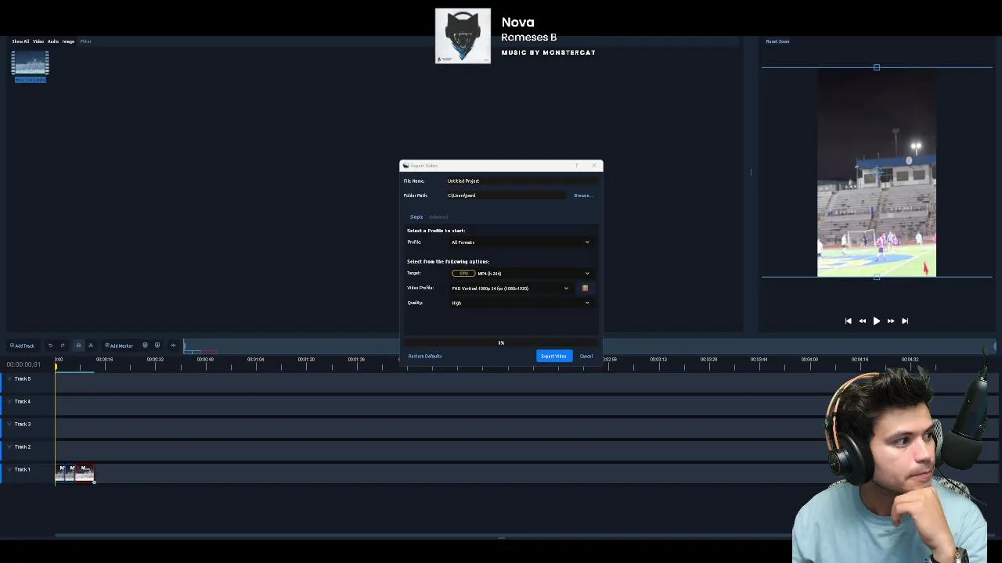Toggle the snapping magnet icon
The height and width of the screenshot is (563, 1002).
pyautogui.click(x=78, y=346)
